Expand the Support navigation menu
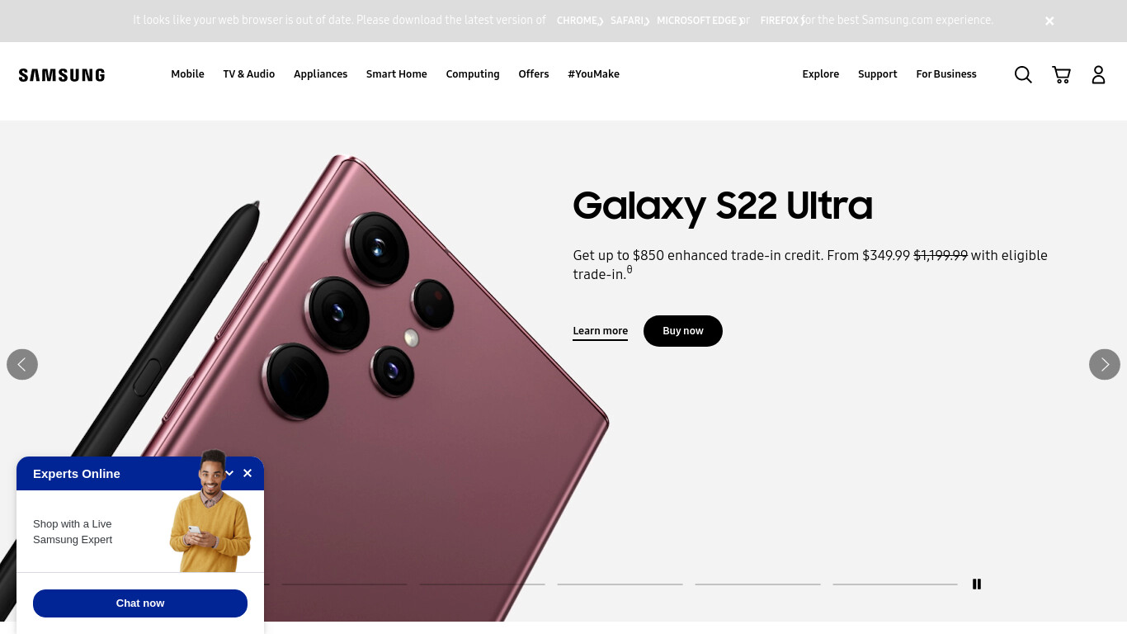Viewport: 1127px width, 634px height. coord(877,74)
